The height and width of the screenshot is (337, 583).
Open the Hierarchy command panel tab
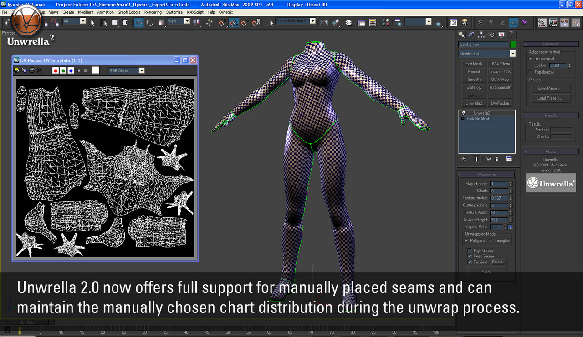coord(481,35)
